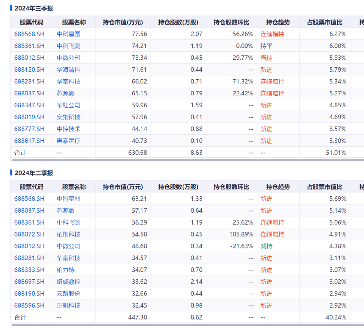Open stock code 688568.SH in 2024年二季报 table
The width and height of the screenshot is (364, 328).
29,199
